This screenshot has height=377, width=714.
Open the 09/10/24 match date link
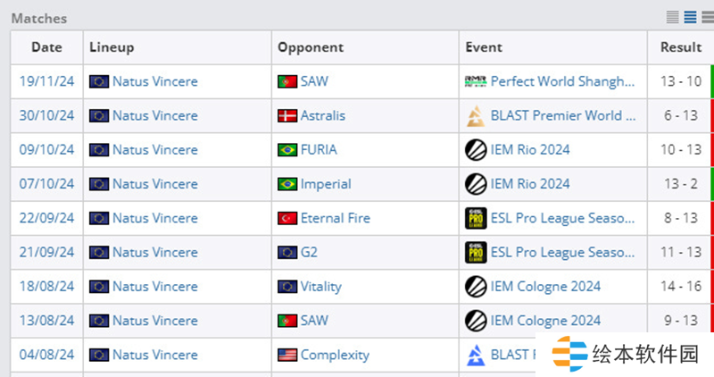pyautogui.click(x=46, y=150)
